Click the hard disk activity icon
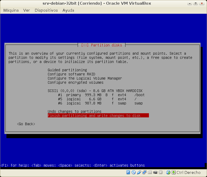The height and width of the screenshot is (177, 207). tap(128, 172)
